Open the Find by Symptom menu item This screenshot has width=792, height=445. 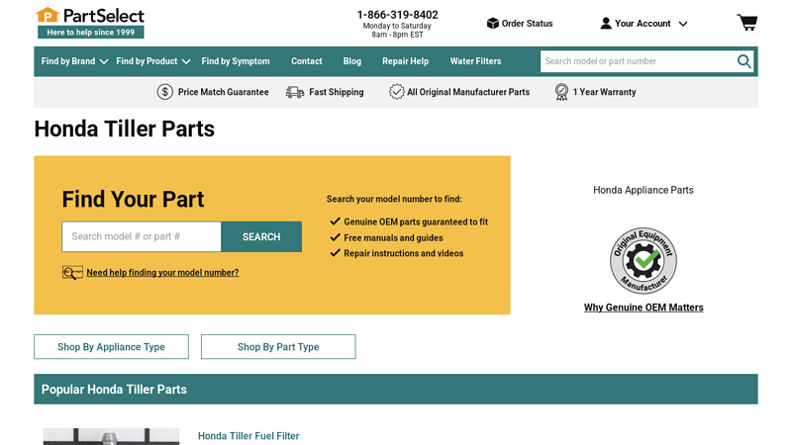[x=236, y=61]
